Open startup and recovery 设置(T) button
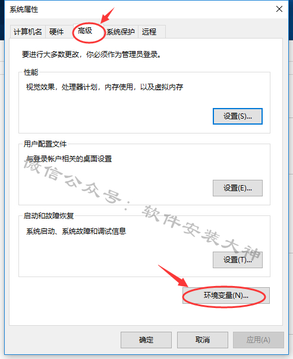This screenshot has width=293, height=359. point(238,260)
